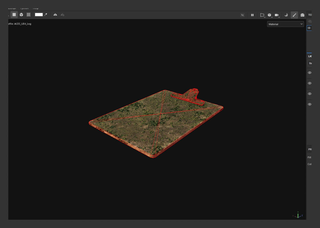Open the symmetry mirror tool
Image resolution: width=320 pixels, height=228 pixels.
(55, 15)
